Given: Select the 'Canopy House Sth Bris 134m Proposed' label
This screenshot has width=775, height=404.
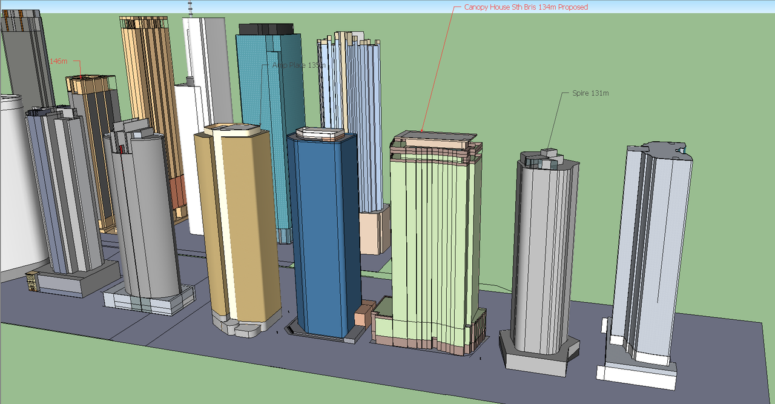Looking at the screenshot, I should pyautogui.click(x=526, y=7).
